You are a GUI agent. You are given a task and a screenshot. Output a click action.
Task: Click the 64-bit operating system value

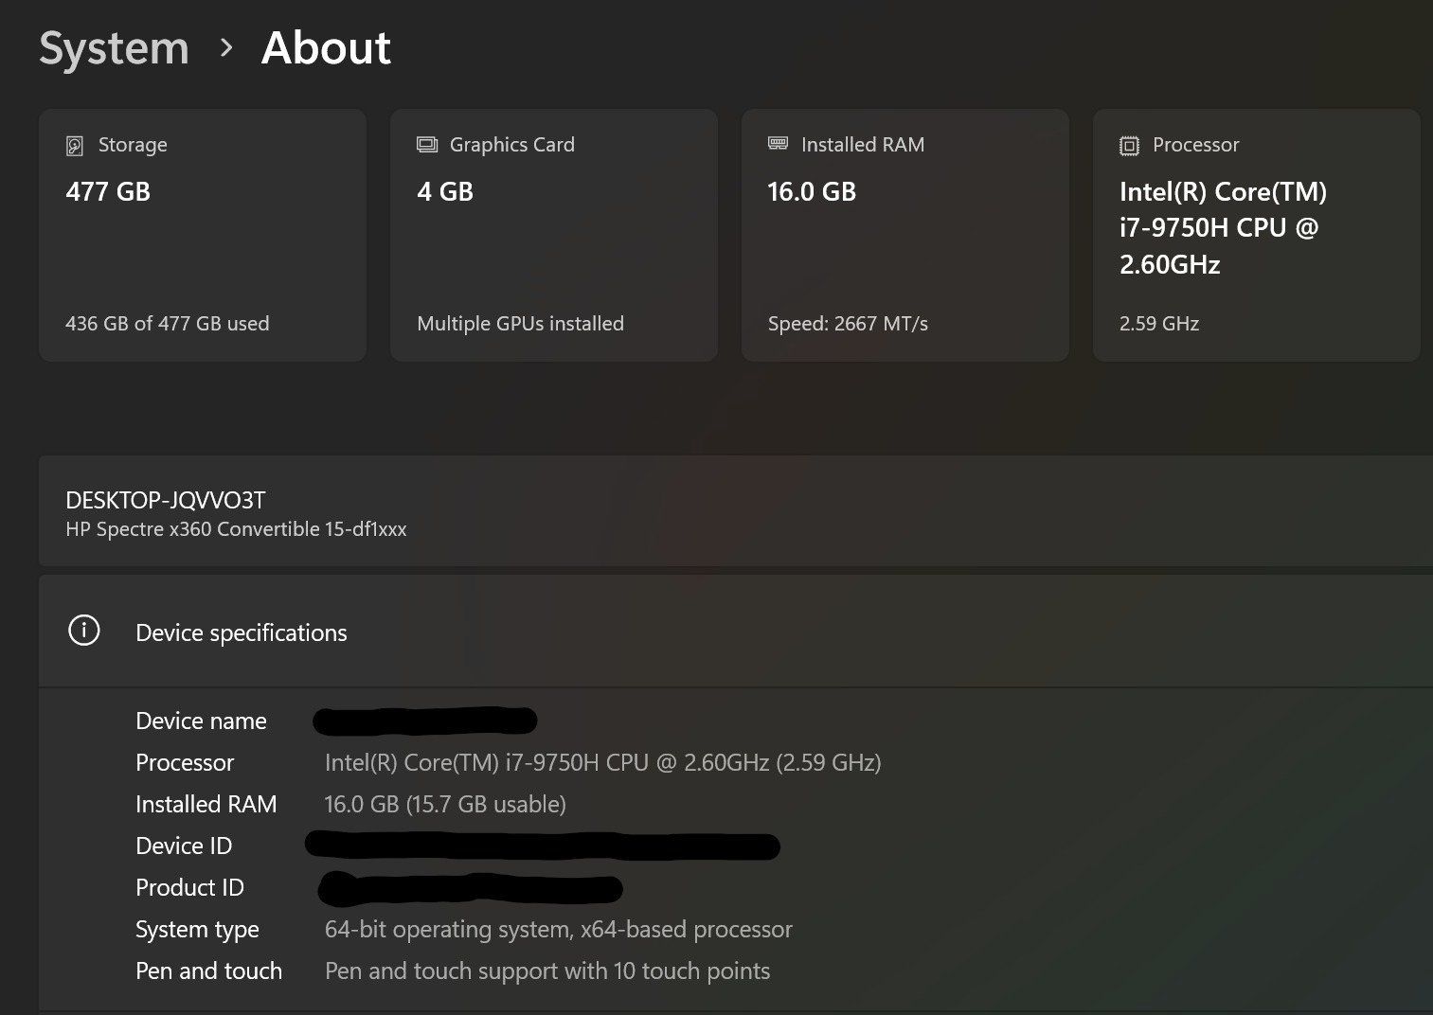click(x=558, y=929)
